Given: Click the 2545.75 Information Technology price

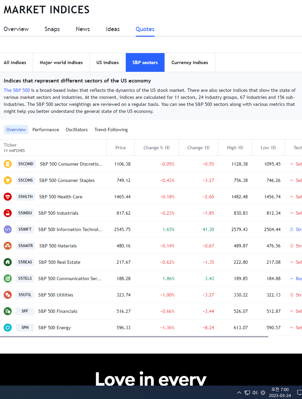Looking at the screenshot, I should point(122,229).
